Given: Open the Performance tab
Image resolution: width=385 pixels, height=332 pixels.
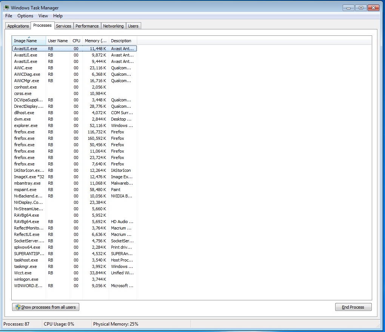Looking at the screenshot, I should [87, 26].
